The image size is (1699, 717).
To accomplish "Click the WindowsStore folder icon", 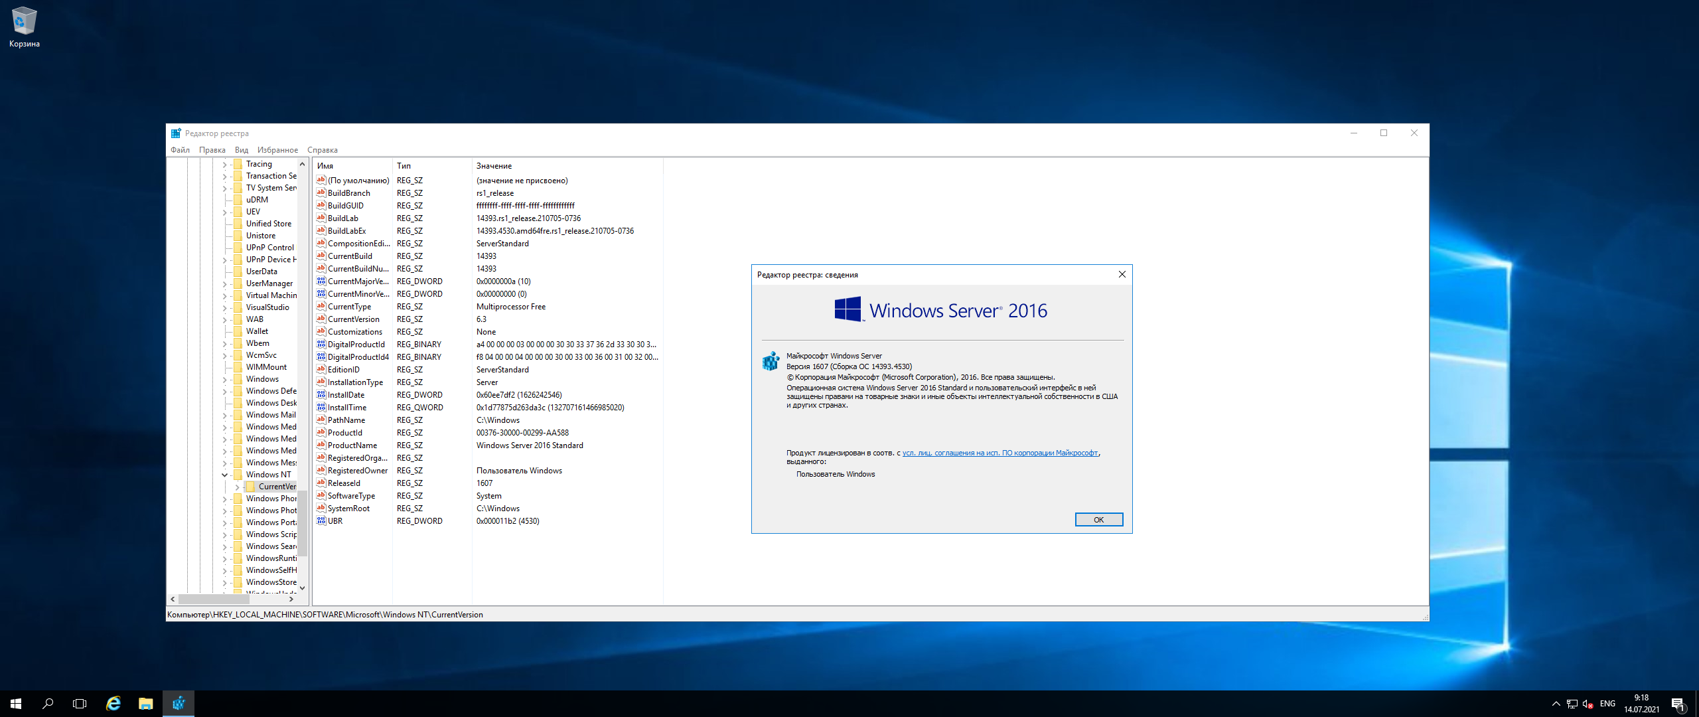I will [x=238, y=582].
